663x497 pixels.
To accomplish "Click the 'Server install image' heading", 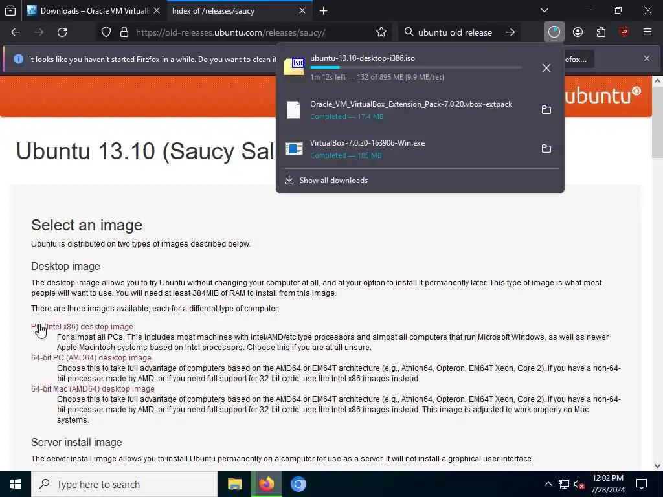I will (x=76, y=443).
